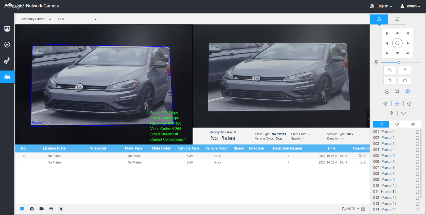The width and height of the screenshot is (426, 215).
Task: Click the Time column header
Action: click(331, 148)
